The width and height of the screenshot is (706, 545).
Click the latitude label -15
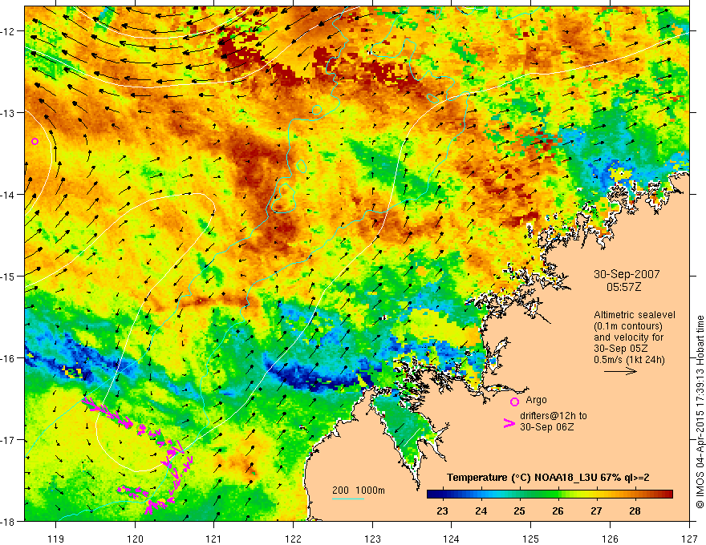(8, 276)
